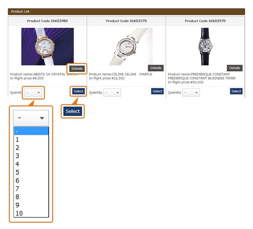Open Details for ABISTE CA Crystal Watch
The width and height of the screenshot is (253, 229).
tap(77, 68)
